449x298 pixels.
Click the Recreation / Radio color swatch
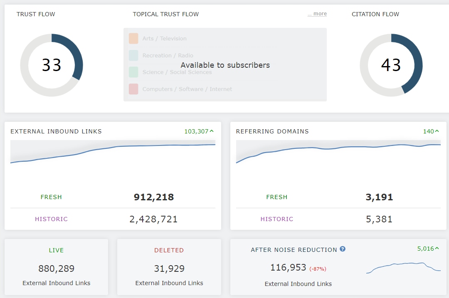tap(133, 55)
